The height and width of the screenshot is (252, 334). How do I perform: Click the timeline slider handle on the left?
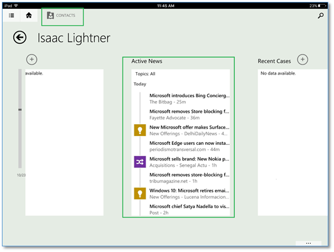click(x=20, y=110)
